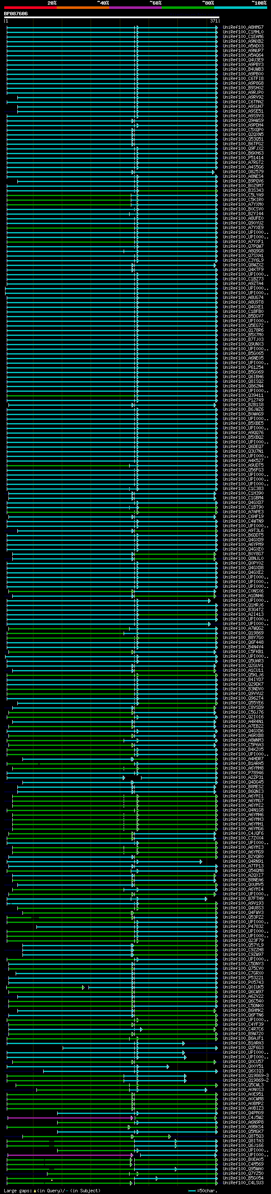Select the UniRef100_A8NES4 label
The height and width of the screenshot is (1194, 271).
pyautogui.click(x=243, y=177)
